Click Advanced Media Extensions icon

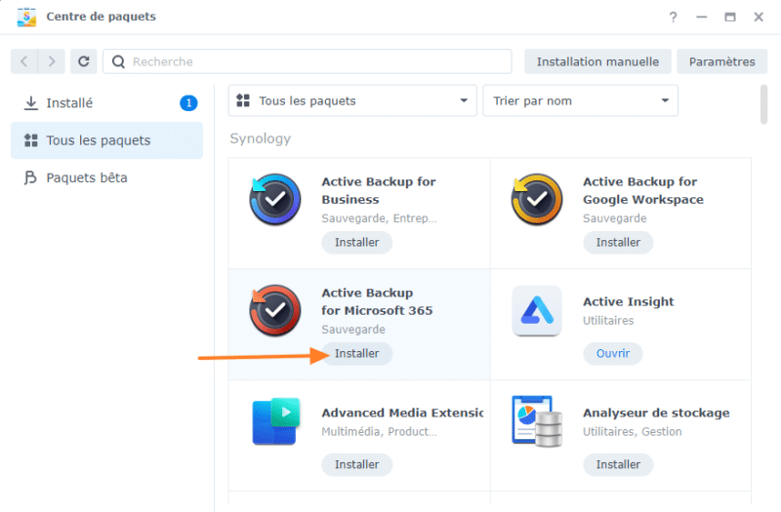(x=276, y=421)
